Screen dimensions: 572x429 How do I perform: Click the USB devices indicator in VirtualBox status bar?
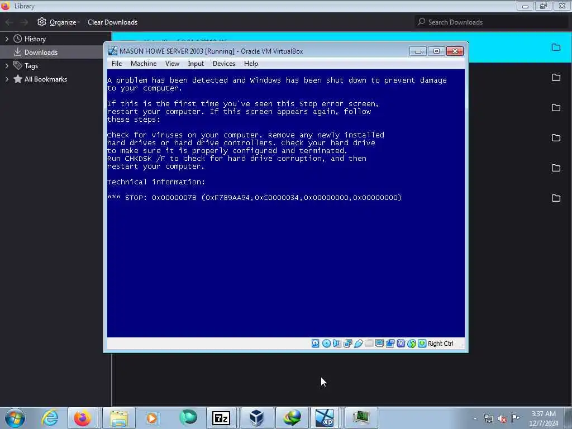358,344
